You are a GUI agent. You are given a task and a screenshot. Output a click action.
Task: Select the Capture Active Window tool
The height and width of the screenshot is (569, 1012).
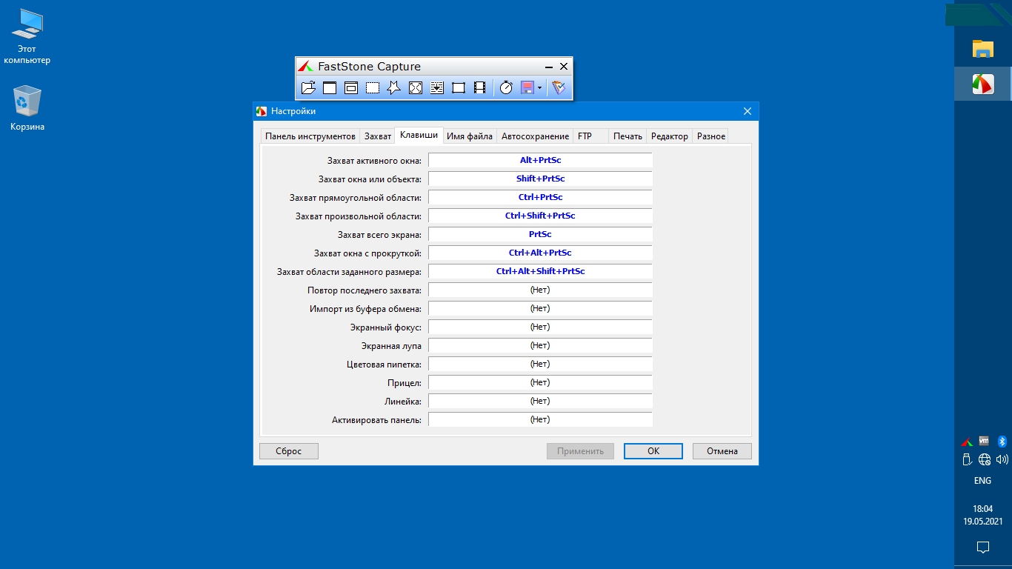[330, 88]
